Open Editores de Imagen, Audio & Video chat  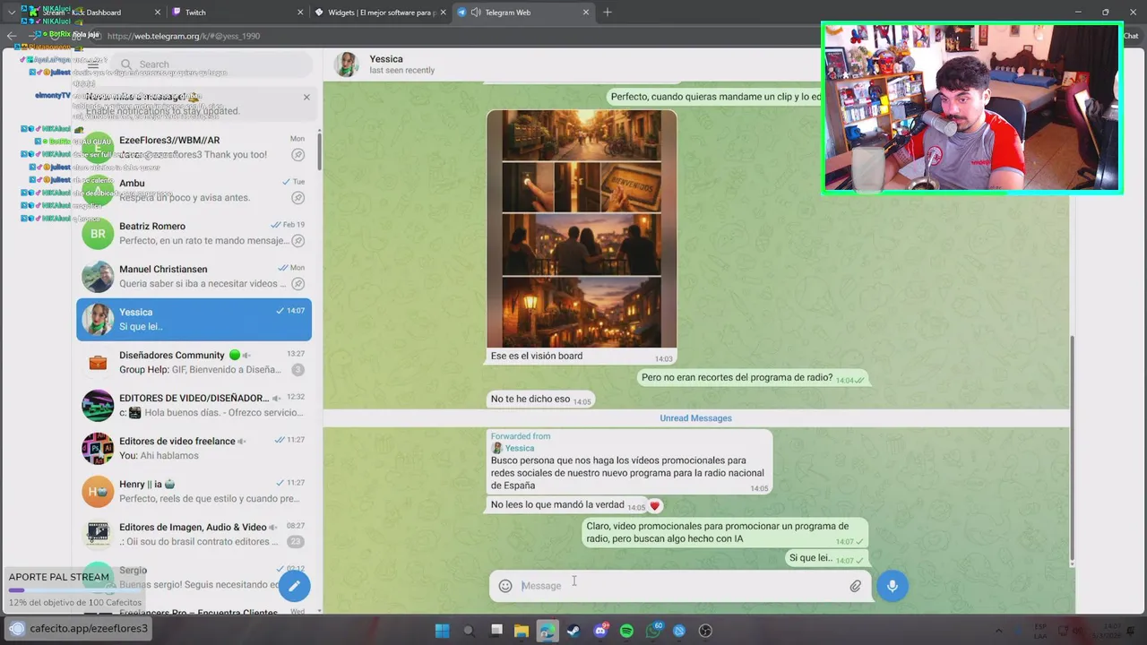point(194,535)
